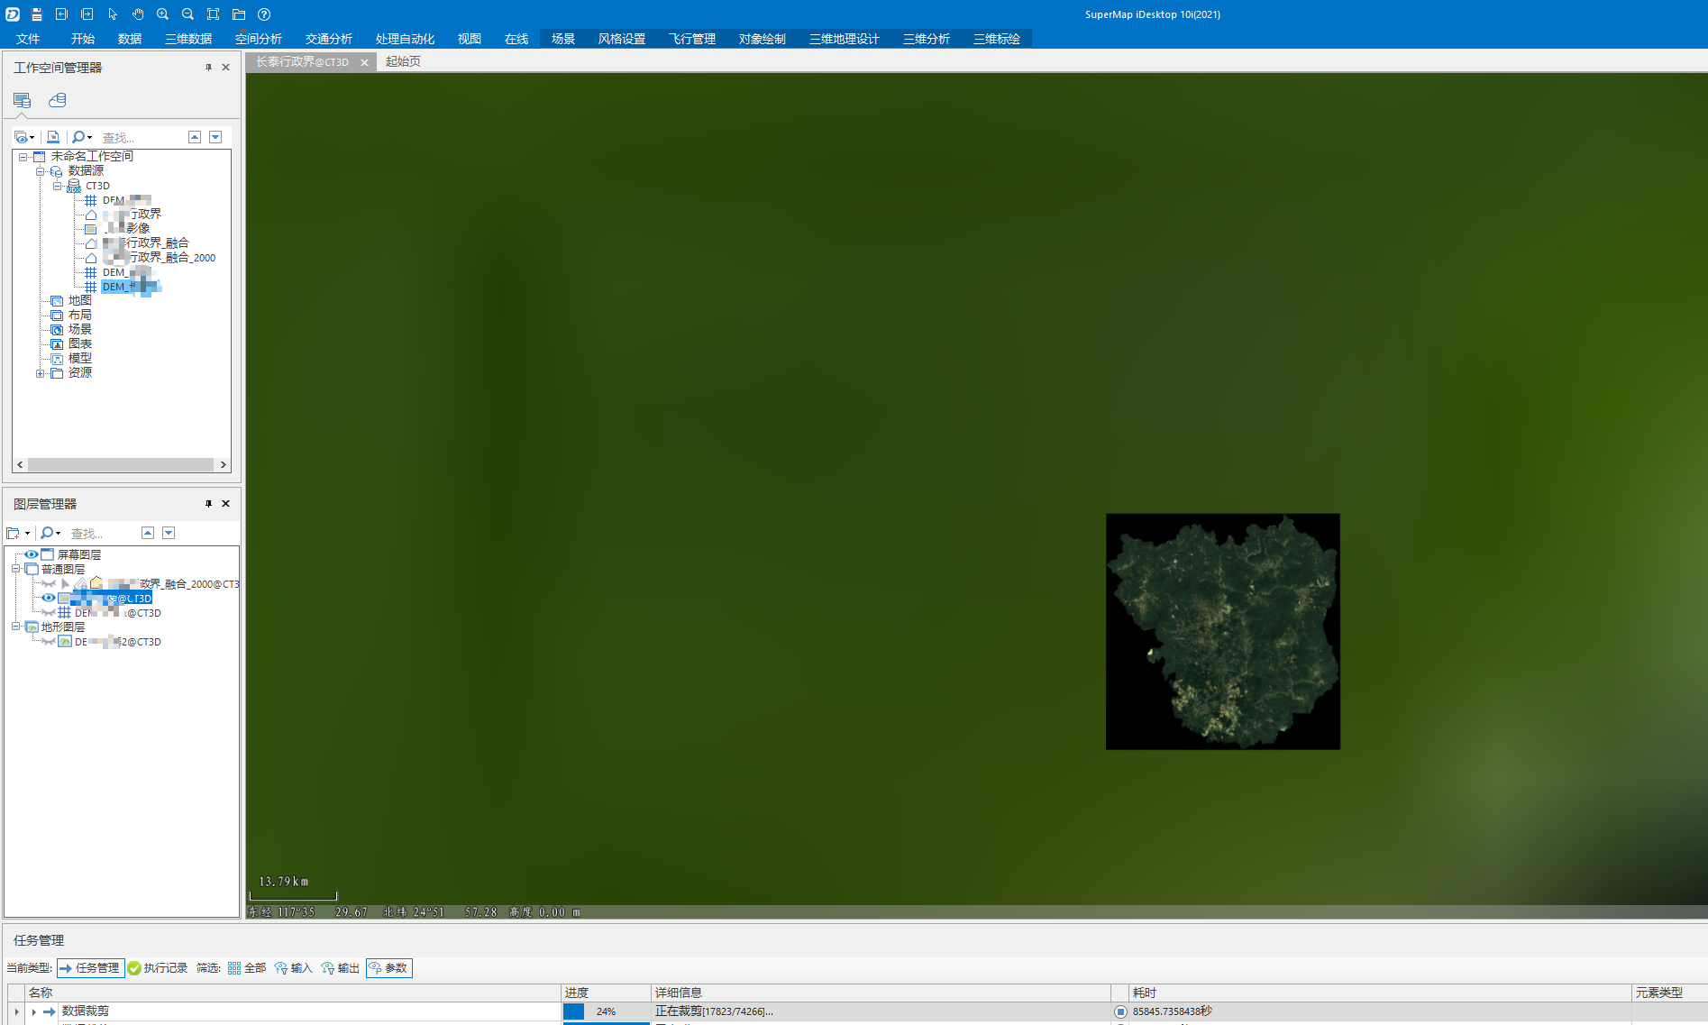Switch to the 起始页 tab
Image resolution: width=1708 pixels, height=1025 pixels.
(403, 61)
